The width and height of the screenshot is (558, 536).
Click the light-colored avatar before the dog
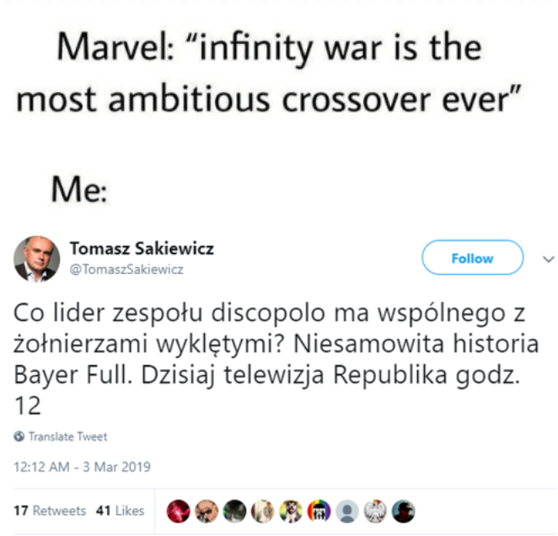tap(263, 511)
